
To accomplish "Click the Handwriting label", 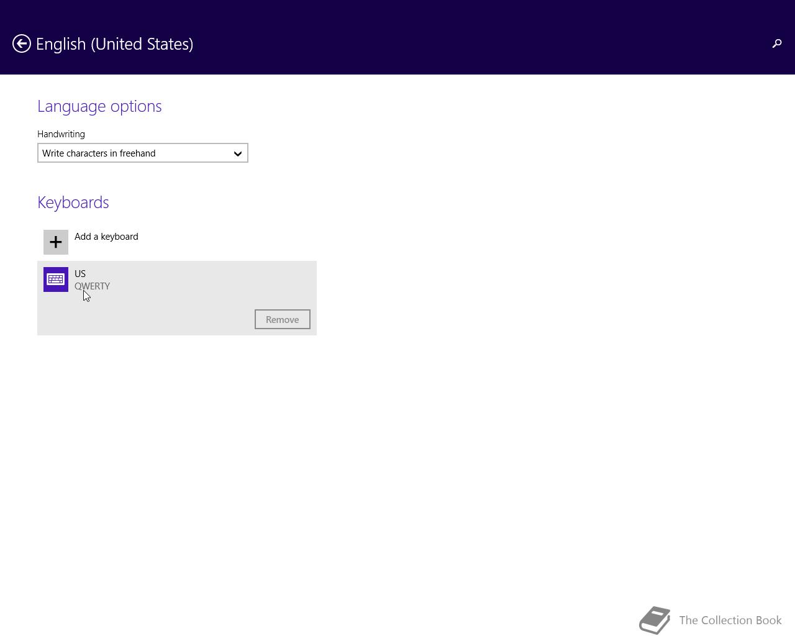I will click(61, 134).
